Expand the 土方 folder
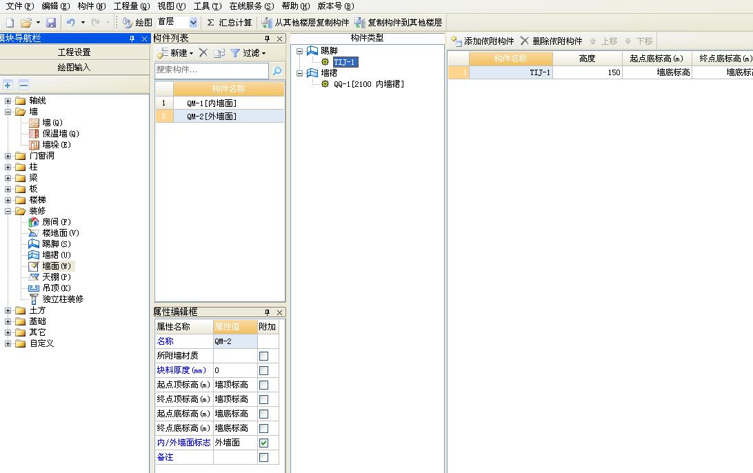The image size is (753, 473). (x=8, y=311)
